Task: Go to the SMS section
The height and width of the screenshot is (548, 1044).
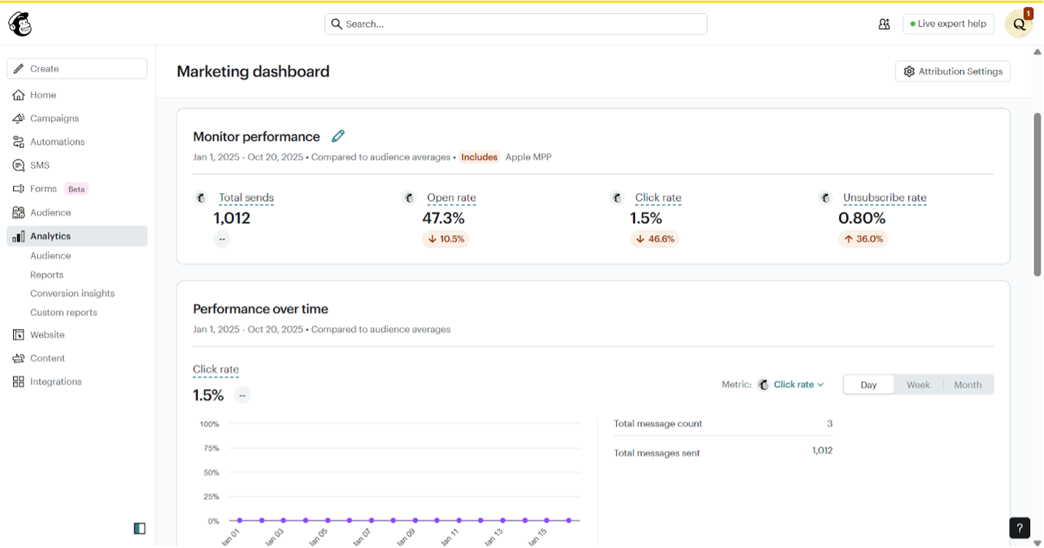Action: (x=77, y=166)
